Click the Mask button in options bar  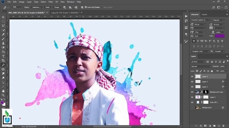pyautogui.click(x=48, y=7)
